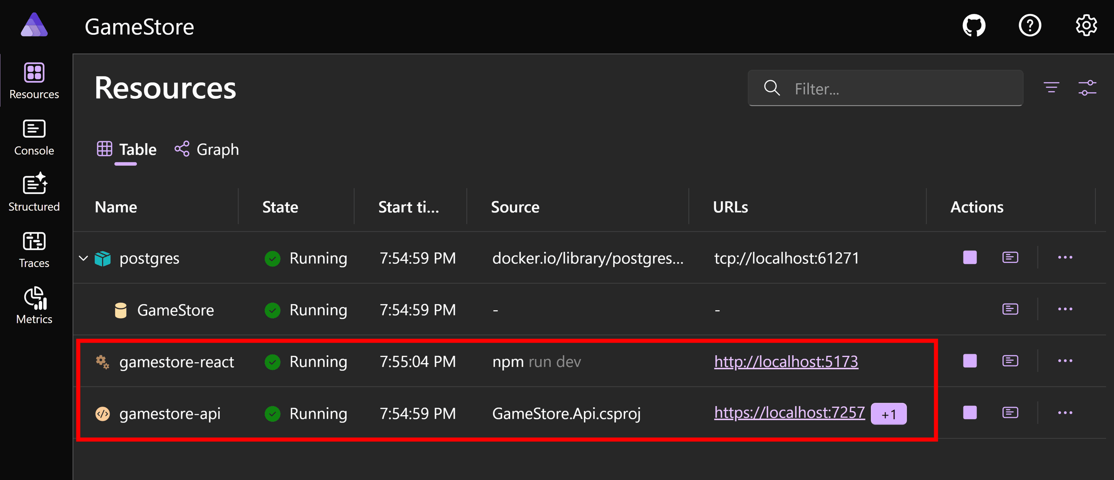Show the +1 additional URLs badge
Viewport: 1114px width, 480px height.
[x=889, y=414]
